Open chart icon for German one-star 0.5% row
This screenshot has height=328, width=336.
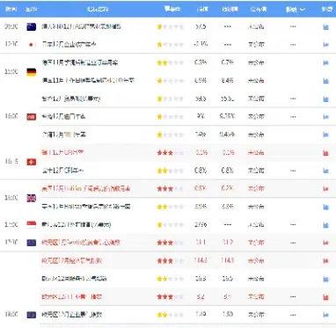(x=325, y=81)
